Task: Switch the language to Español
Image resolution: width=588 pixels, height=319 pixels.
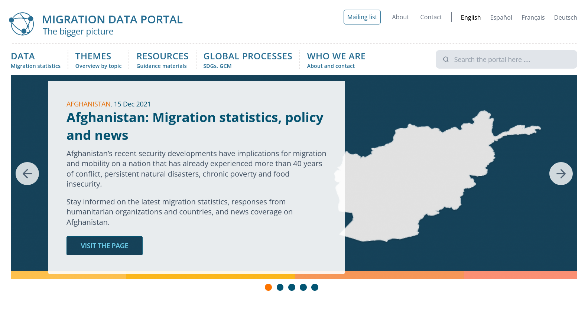Action: [501, 17]
